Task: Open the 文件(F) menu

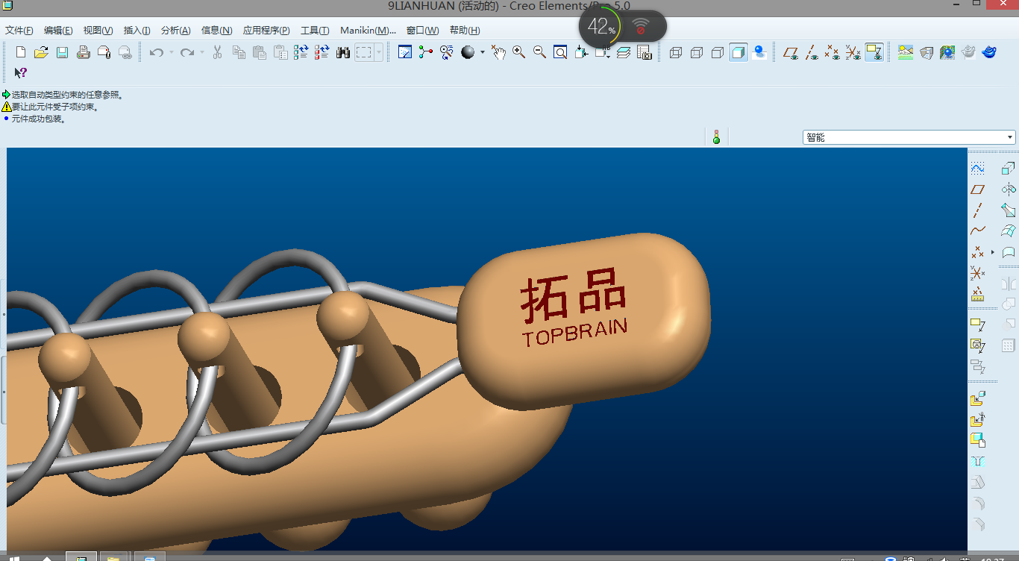Action: click(x=19, y=31)
